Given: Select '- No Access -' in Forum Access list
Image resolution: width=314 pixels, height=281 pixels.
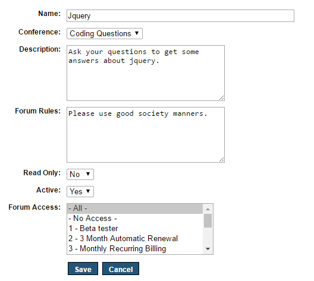Looking at the screenshot, I should (x=135, y=219).
